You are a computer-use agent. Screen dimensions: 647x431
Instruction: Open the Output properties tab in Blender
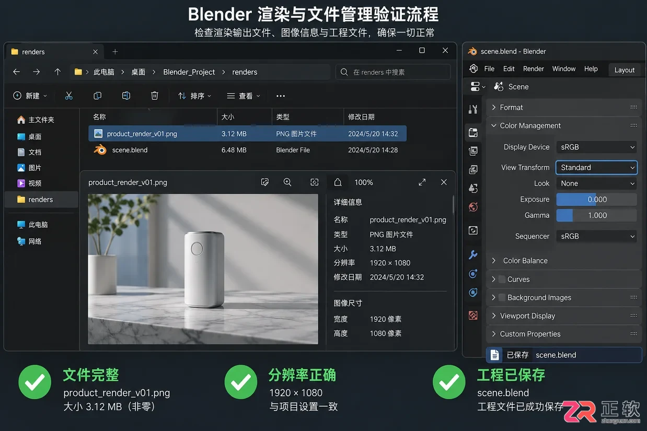click(x=473, y=152)
